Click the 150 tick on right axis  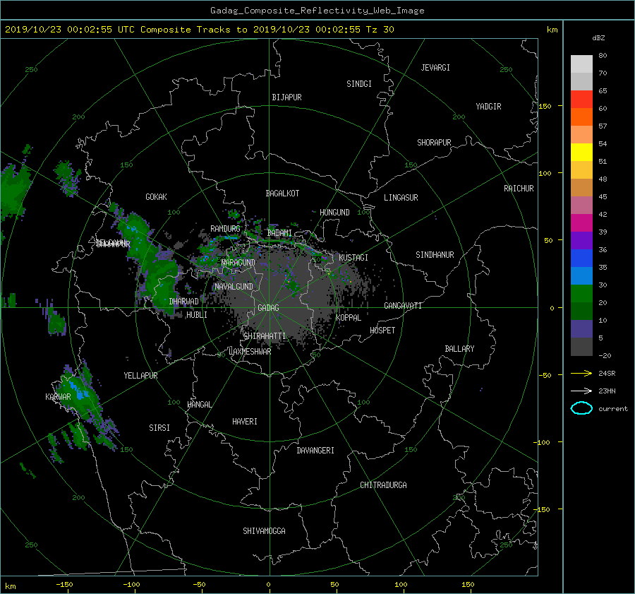pyautogui.click(x=545, y=106)
